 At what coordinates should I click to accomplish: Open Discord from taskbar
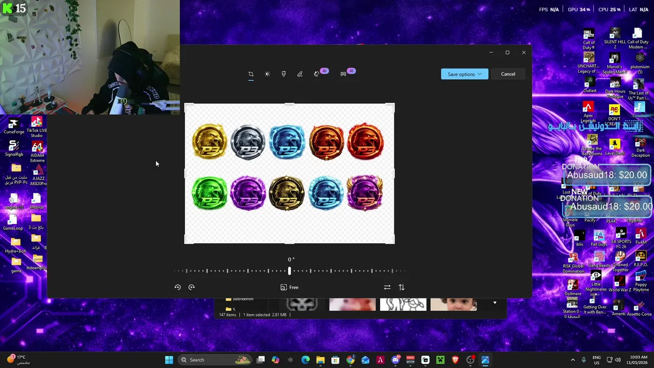coord(395,360)
